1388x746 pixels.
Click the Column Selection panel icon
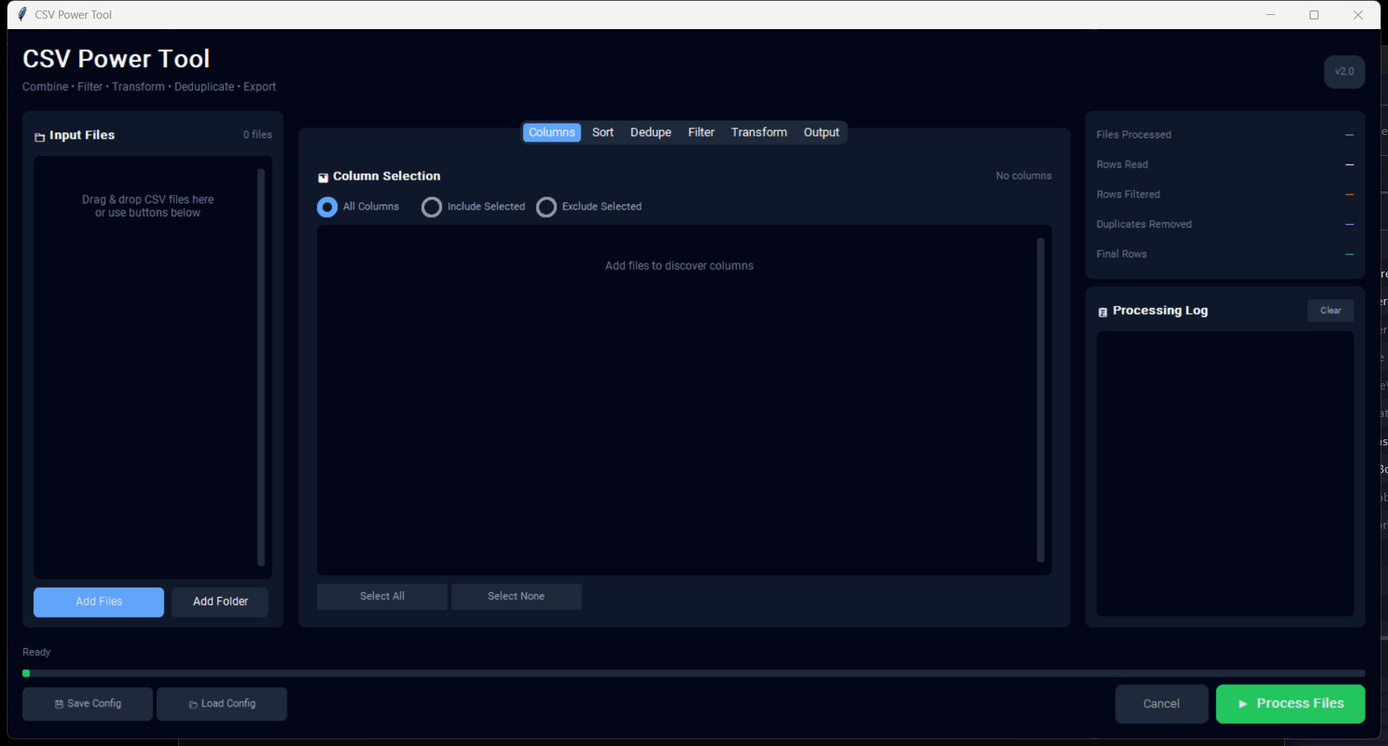coord(323,177)
